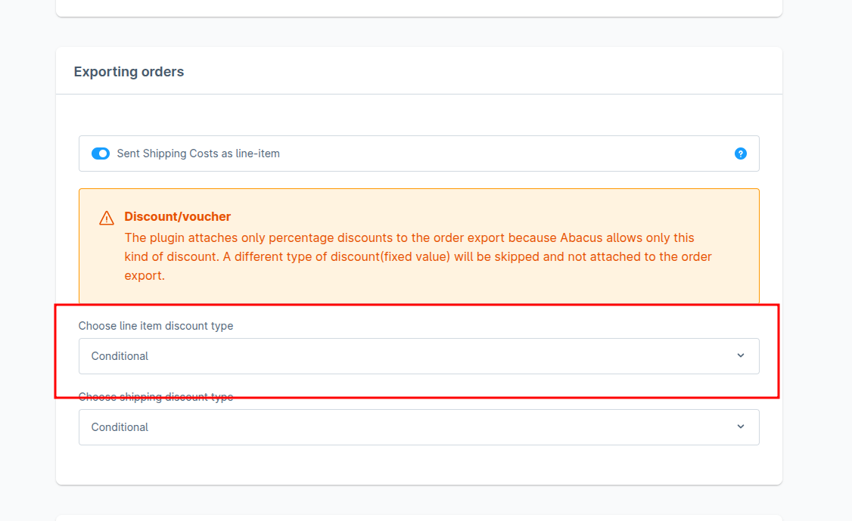Click the "Sent Shipping Costs as line-item" label
This screenshot has height=521, width=852.
198,154
